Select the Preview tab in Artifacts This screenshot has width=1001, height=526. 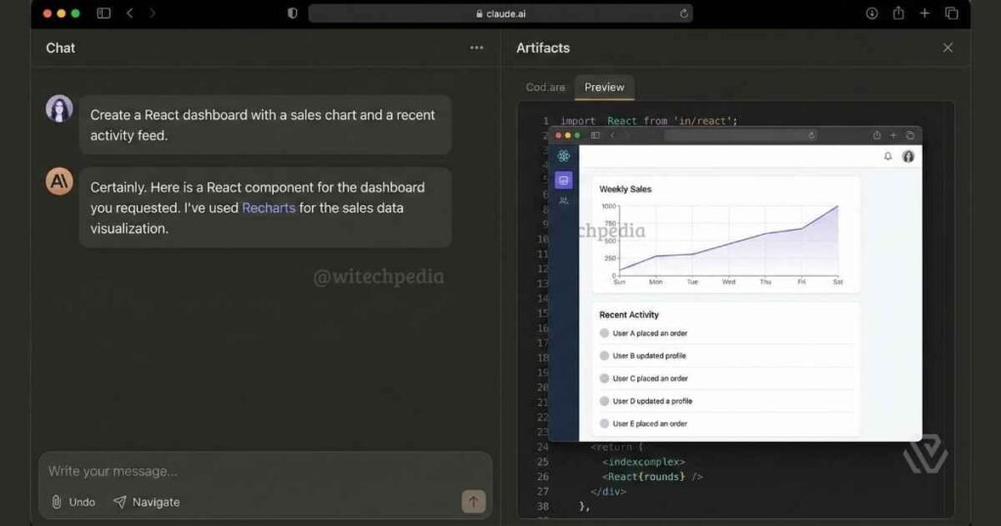click(604, 87)
